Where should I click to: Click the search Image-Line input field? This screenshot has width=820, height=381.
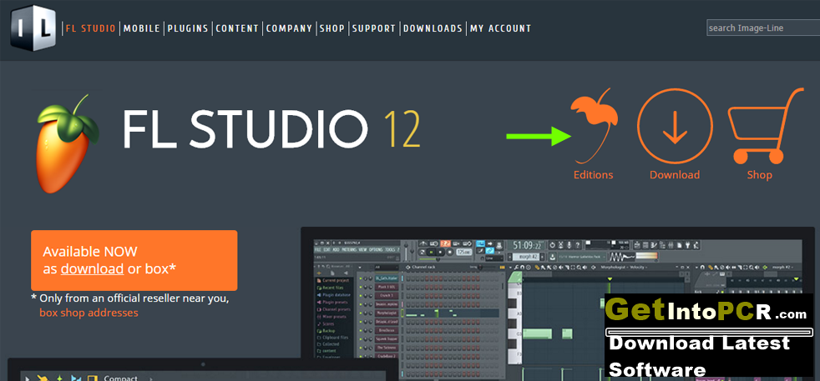click(x=763, y=28)
